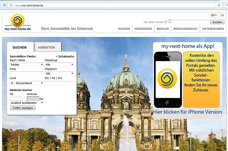This screenshot has width=228, height=151.
Task: Click the Kfz / Plz / Ort field
Action: tap(59, 83)
